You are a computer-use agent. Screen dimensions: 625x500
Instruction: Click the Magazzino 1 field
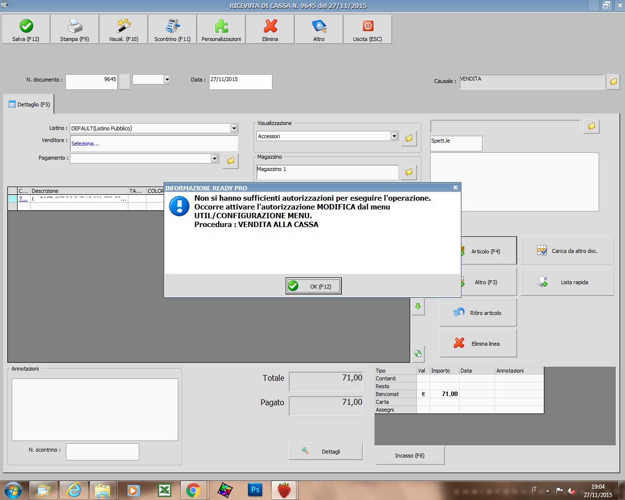327,172
